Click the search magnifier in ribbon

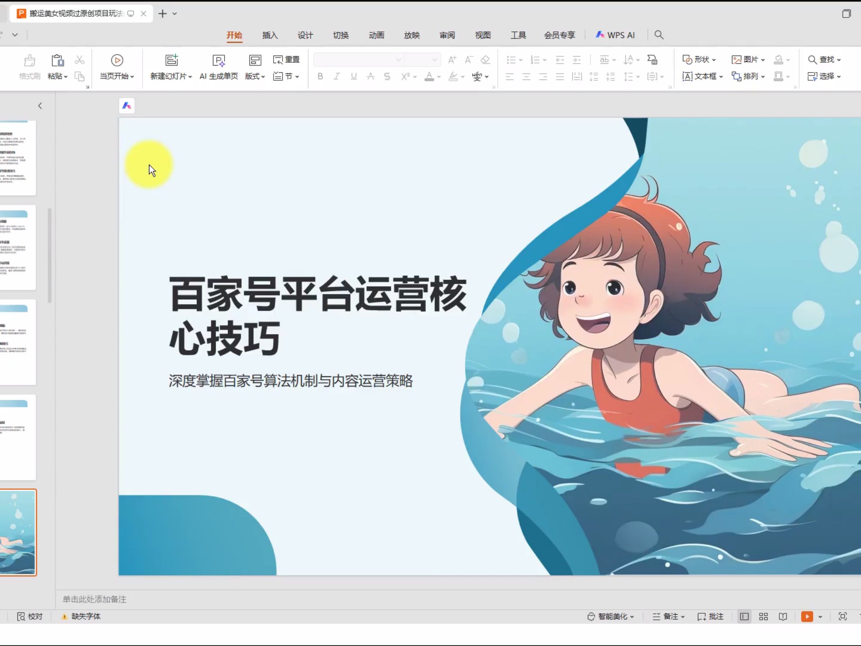pyautogui.click(x=659, y=35)
